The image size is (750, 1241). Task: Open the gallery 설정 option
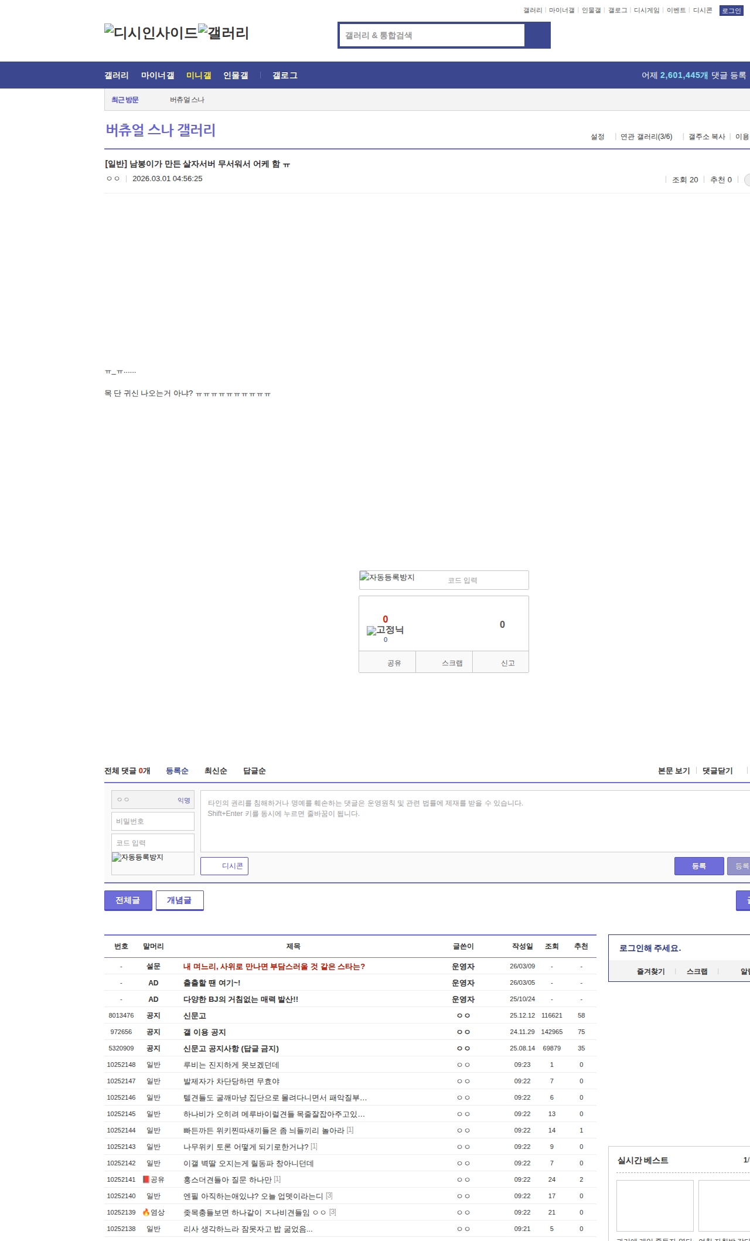[597, 137]
